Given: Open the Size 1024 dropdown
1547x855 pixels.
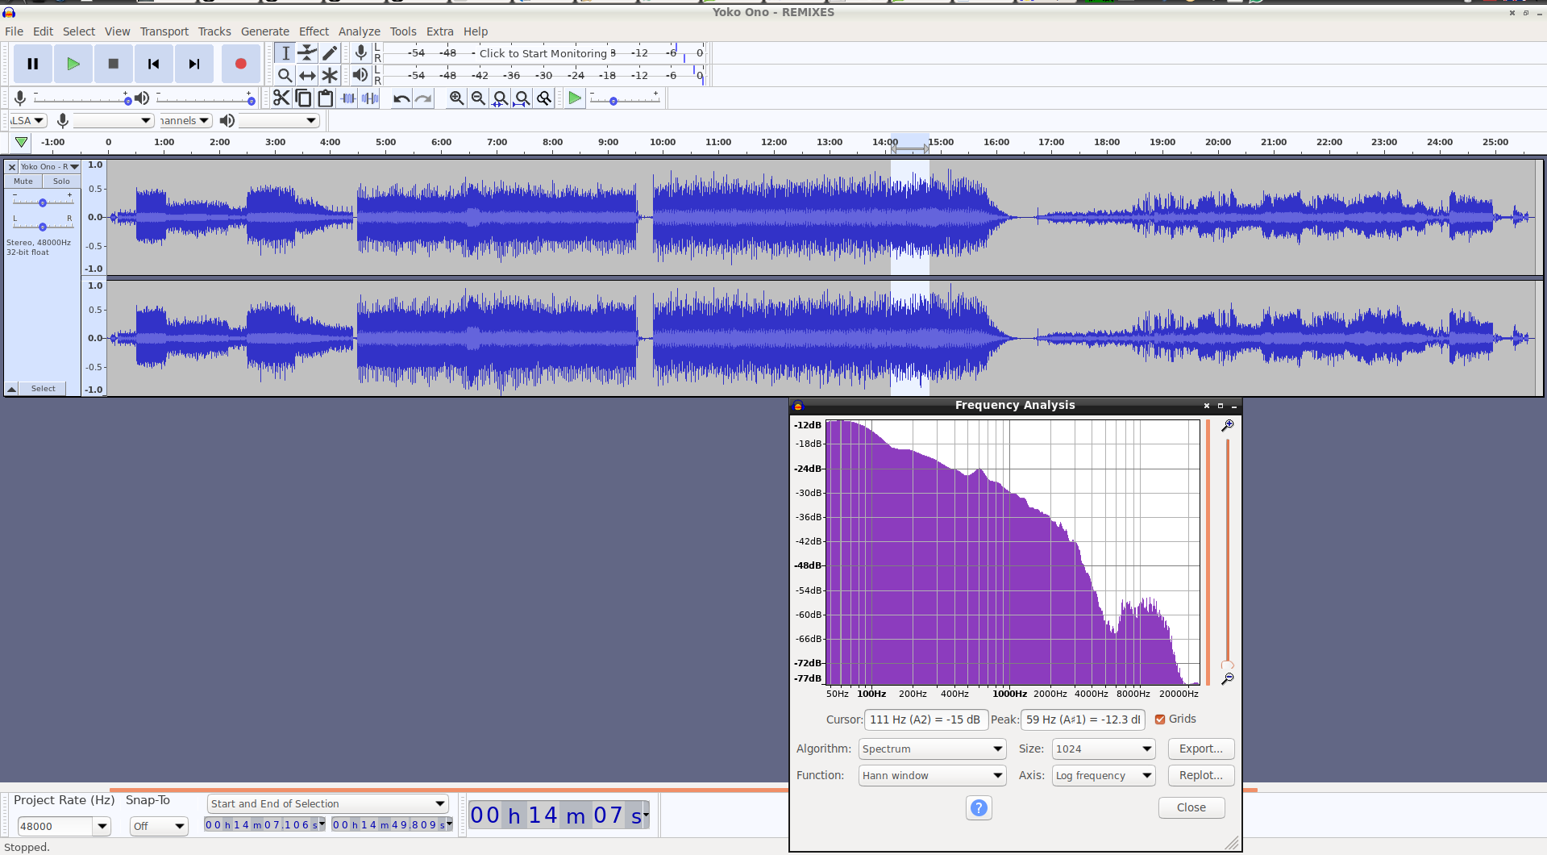Looking at the screenshot, I should [x=1103, y=749].
